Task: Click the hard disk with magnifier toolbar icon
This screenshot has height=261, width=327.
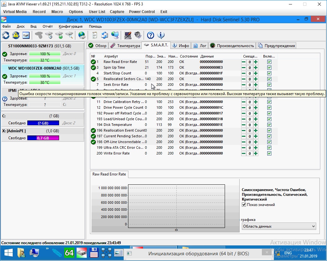Action: 70,35
